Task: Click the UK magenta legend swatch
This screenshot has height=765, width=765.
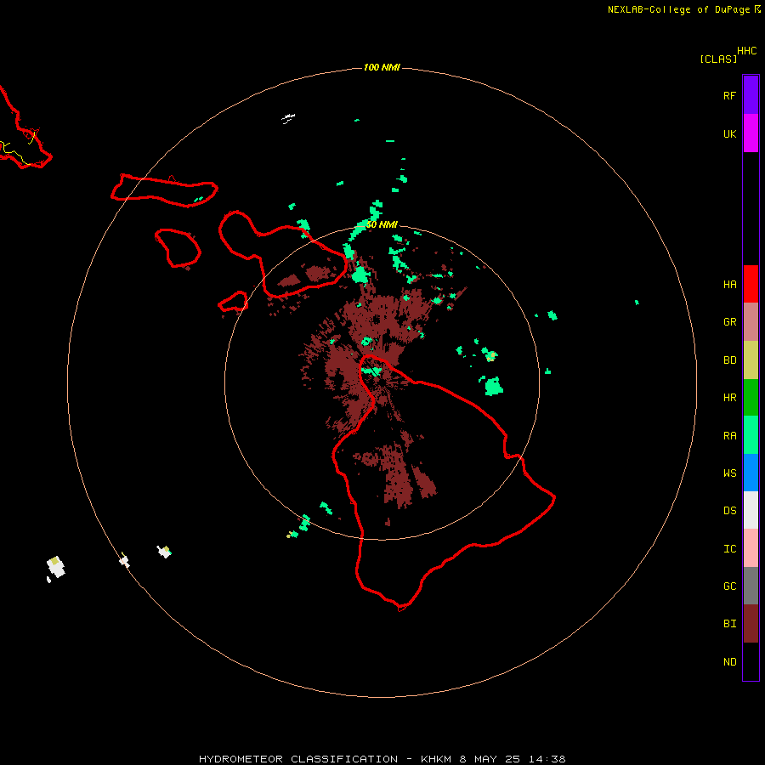Action: click(751, 133)
